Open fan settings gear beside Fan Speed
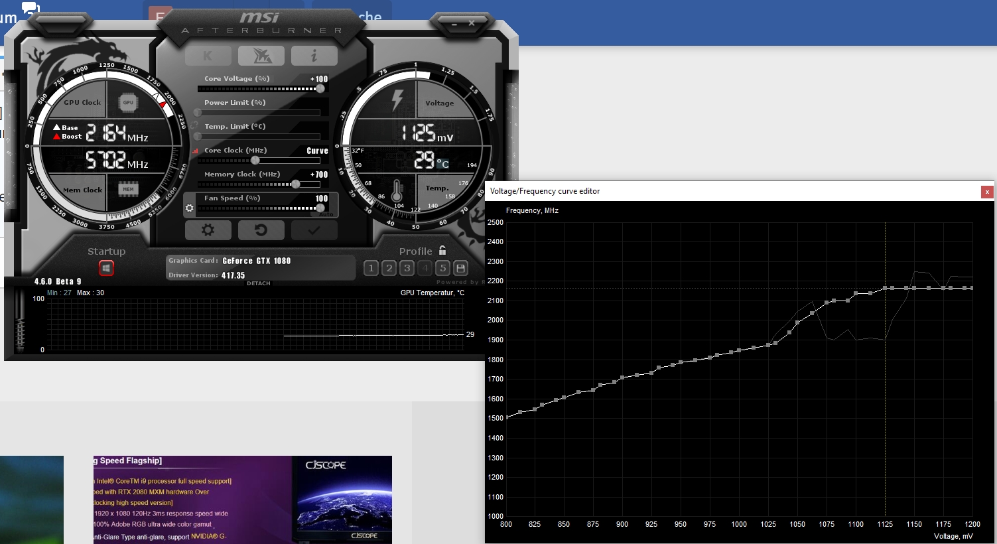Image resolution: width=997 pixels, height=544 pixels. coord(190,208)
